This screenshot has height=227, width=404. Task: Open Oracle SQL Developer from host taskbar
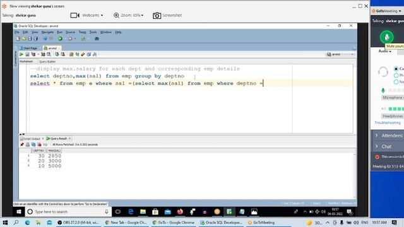pyautogui.click(x=222, y=223)
